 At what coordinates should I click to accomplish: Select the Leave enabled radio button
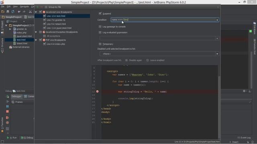tap(147, 60)
